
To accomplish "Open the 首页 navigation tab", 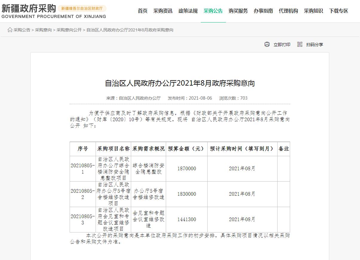I will coord(143,11).
